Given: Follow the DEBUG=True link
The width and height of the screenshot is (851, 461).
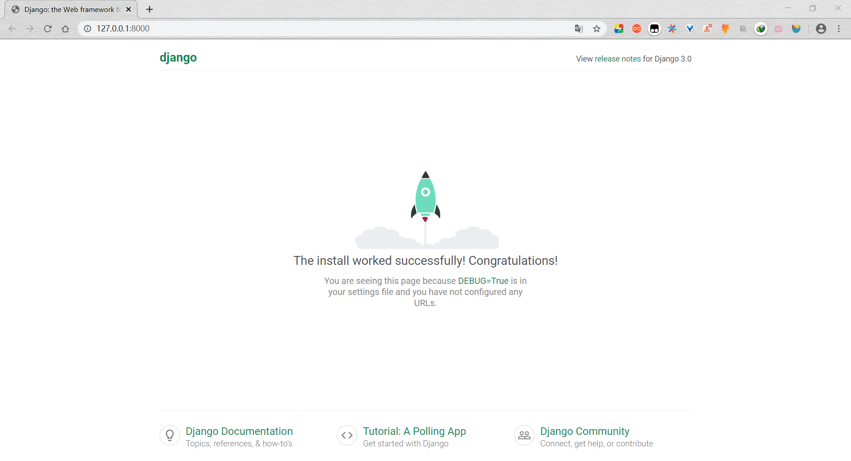Looking at the screenshot, I should 483,281.
